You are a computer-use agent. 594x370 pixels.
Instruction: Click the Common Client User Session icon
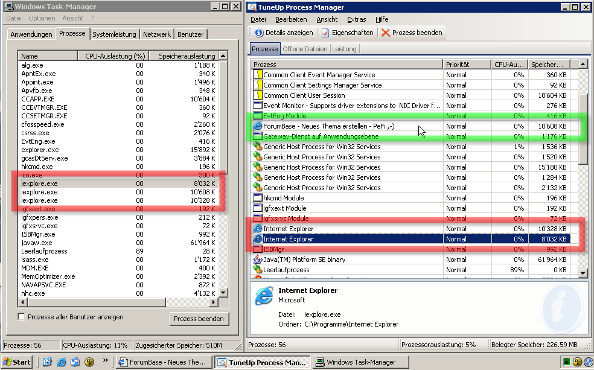point(258,95)
